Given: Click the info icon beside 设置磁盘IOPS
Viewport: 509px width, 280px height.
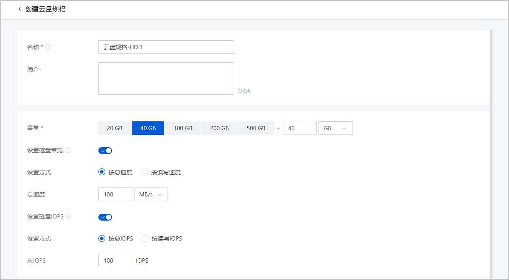Looking at the screenshot, I should [69, 216].
